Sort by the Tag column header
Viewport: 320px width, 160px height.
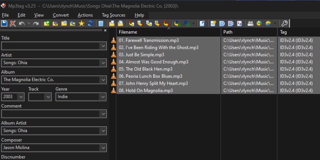299,32
